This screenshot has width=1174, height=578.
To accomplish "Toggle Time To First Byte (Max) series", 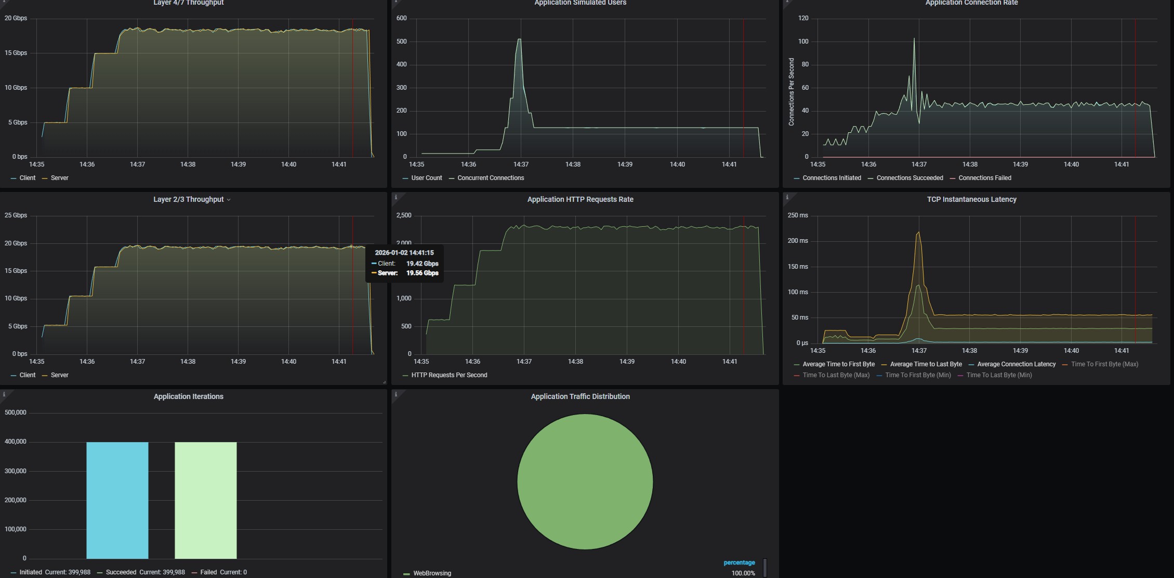I will point(1104,364).
